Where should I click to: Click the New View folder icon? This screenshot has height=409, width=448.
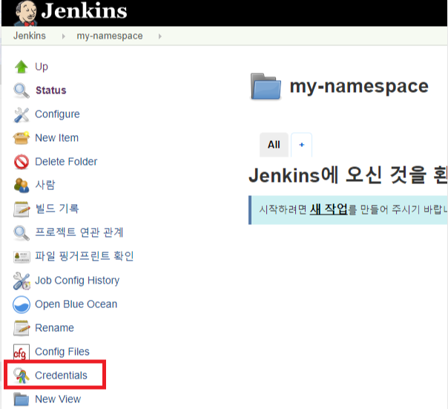click(22, 399)
